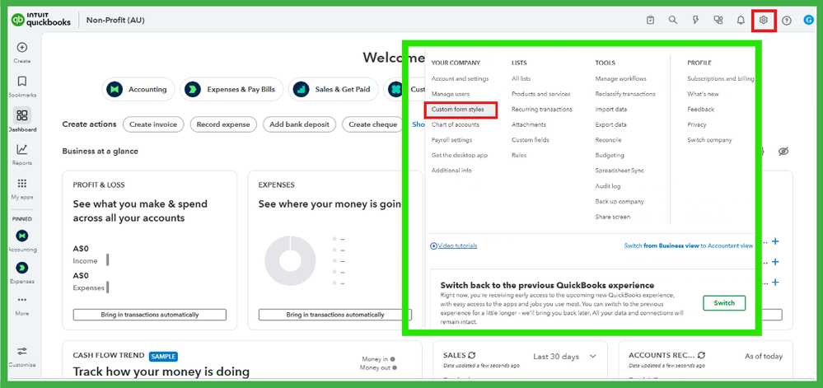823x388 pixels.
Task: Select Import data tool
Action: (611, 110)
